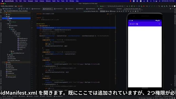
Task: Open ListScreen.kt in the project tree
Action: [x=23, y=42]
